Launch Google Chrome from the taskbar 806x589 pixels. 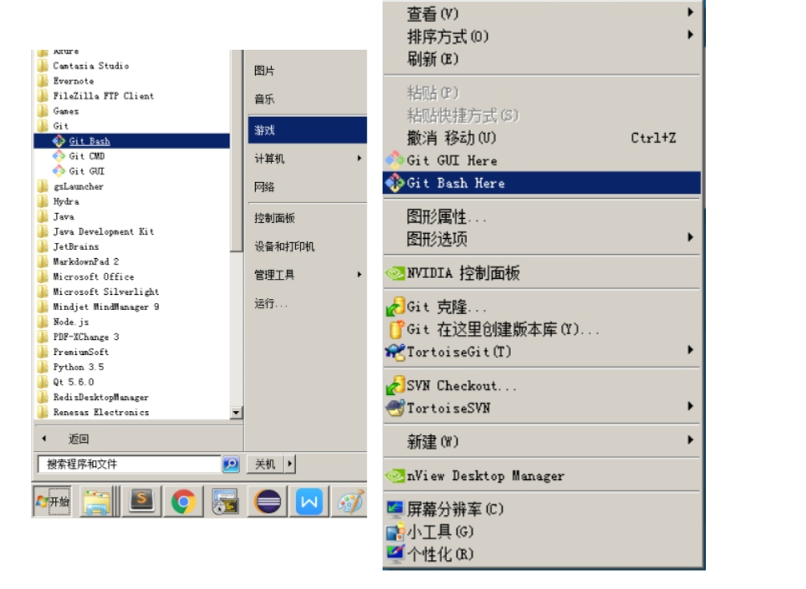(184, 502)
